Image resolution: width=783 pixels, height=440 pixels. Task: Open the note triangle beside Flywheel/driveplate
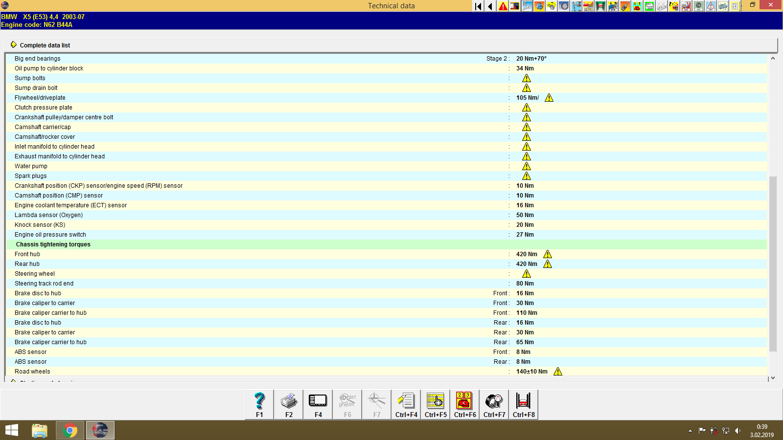point(549,98)
